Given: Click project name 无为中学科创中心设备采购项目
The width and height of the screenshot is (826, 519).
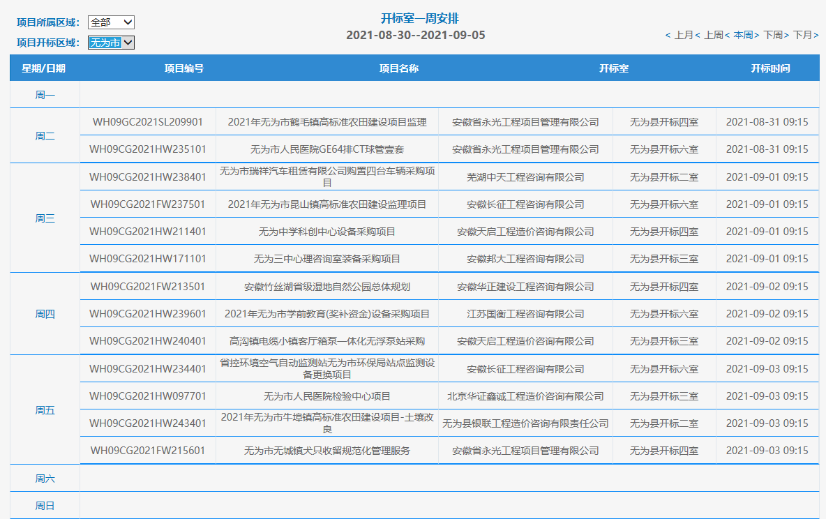Looking at the screenshot, I should [x=327, y=232].
